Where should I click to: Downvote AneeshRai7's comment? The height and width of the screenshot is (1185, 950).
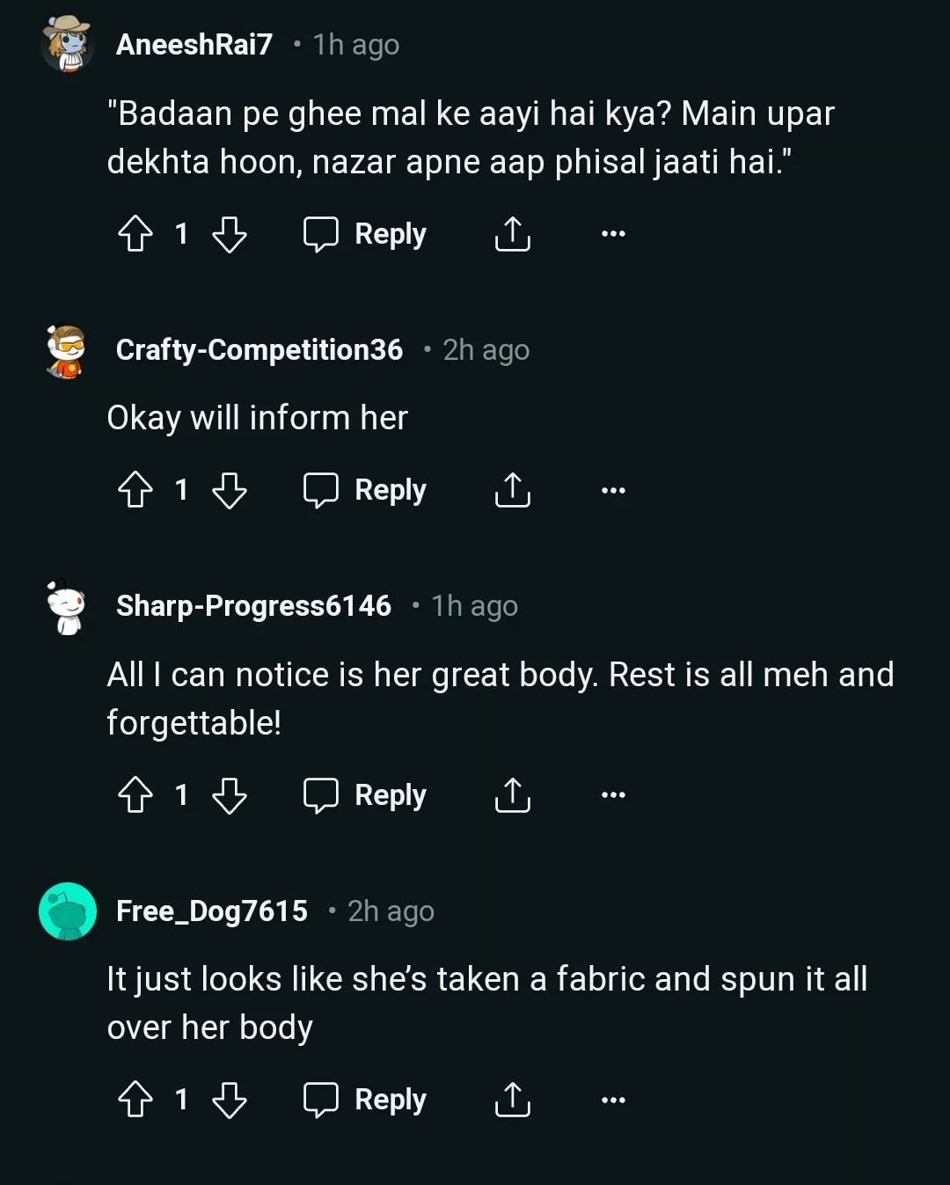click(230, 234)
